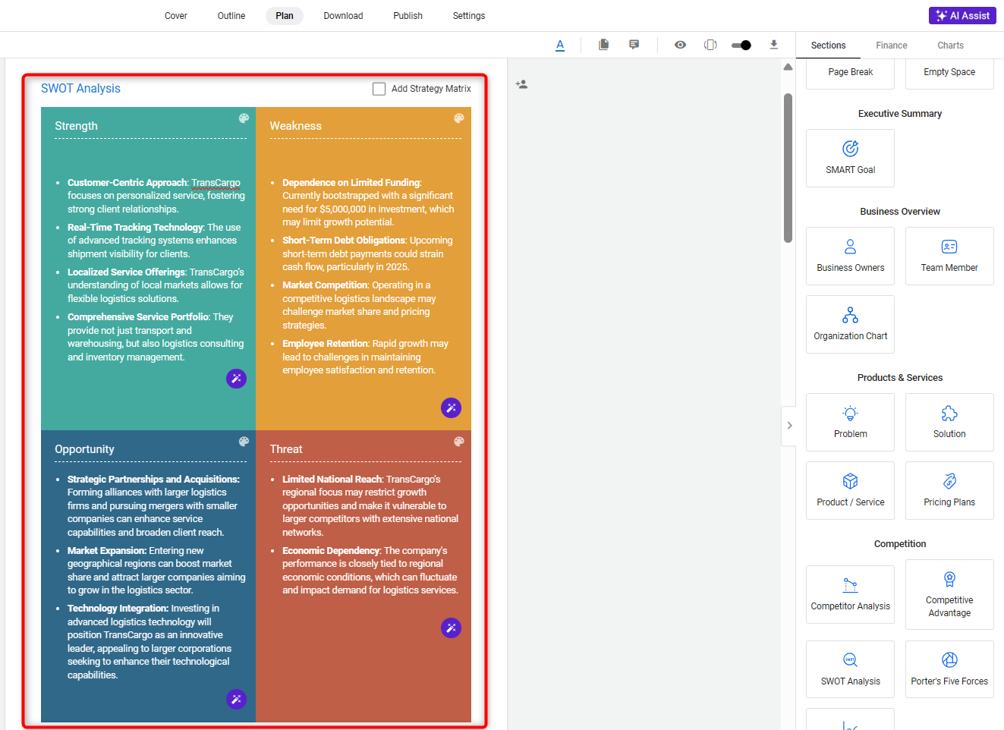Viewport: 1004px width, 730px height.
Task: Click the Opportunity heading
Action: pos(84,449)
